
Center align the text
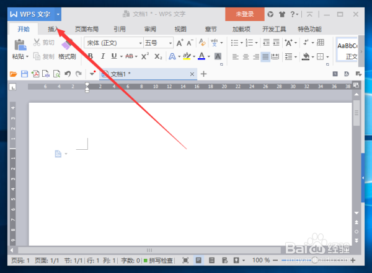pos(246,56)
